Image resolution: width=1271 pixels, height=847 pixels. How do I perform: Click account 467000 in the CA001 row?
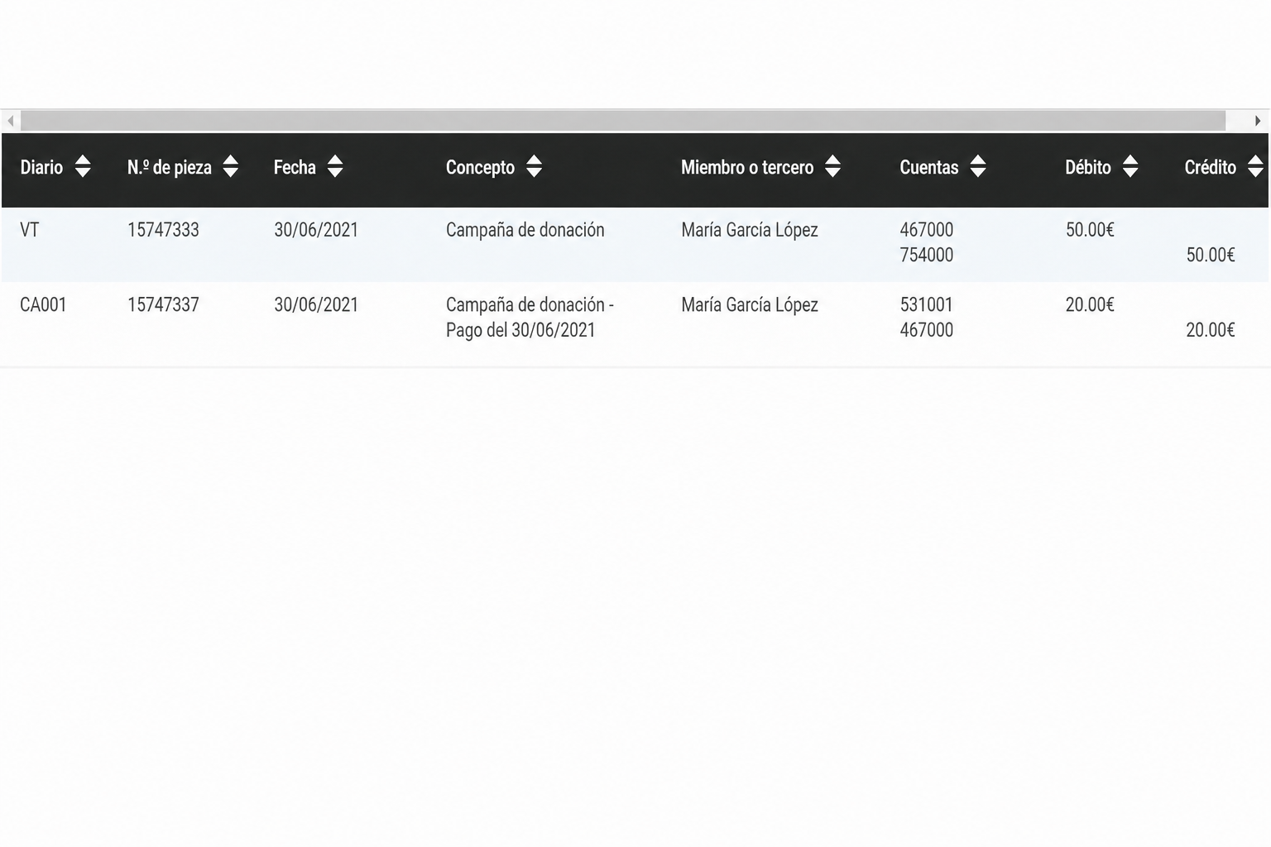coord(927,330)
